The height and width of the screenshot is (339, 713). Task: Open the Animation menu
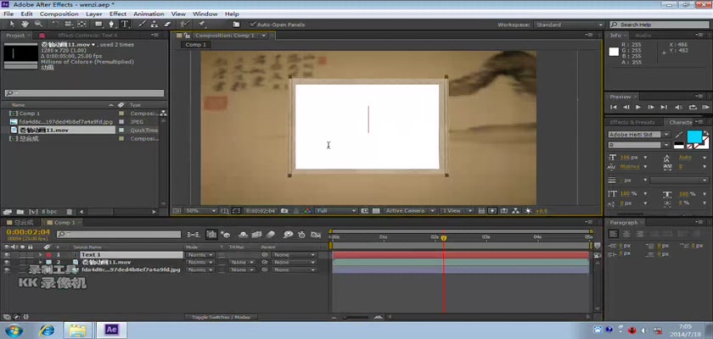point(149,14)
